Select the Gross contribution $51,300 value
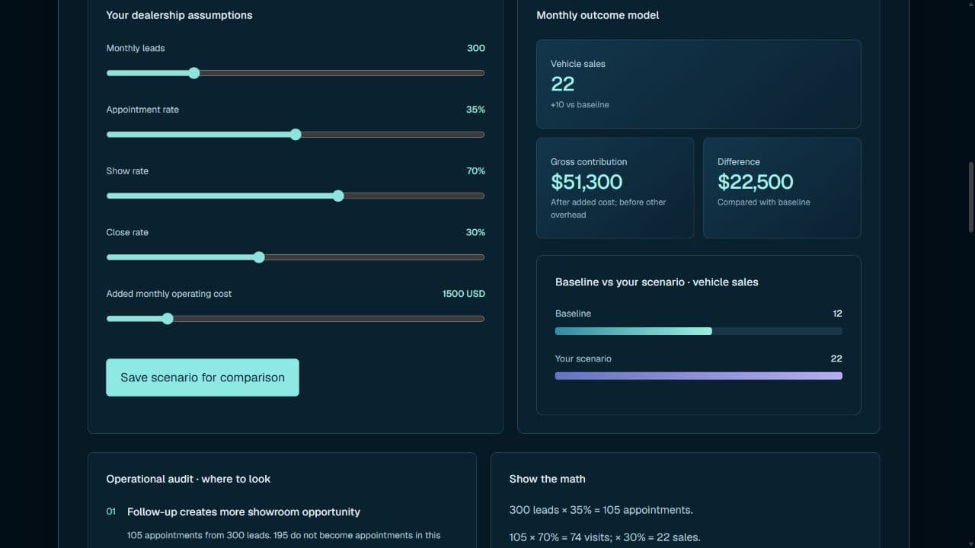Screen dimensions: 975x548 click(x=587, y=182)
